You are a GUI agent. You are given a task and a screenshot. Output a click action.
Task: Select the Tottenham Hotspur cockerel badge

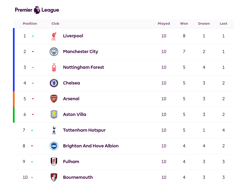click(54, 130)
